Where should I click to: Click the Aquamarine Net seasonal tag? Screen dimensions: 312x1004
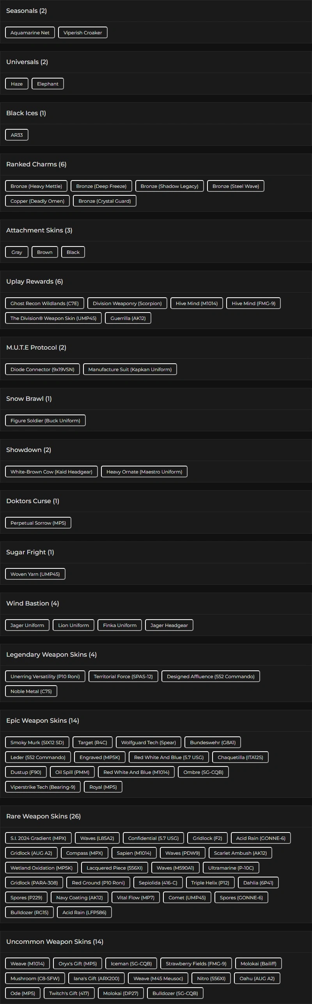click(30, 33)
